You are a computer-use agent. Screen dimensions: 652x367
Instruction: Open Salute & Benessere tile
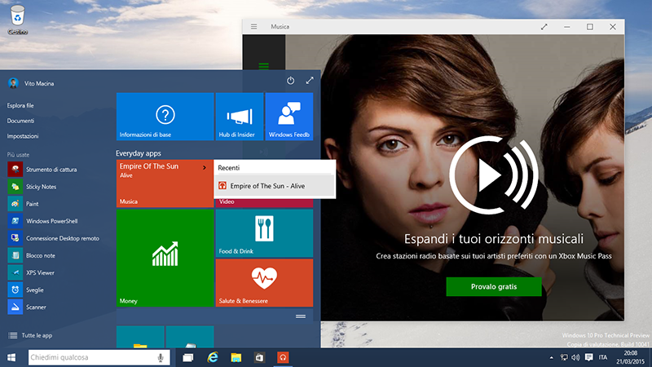click(x=264, y=283)
